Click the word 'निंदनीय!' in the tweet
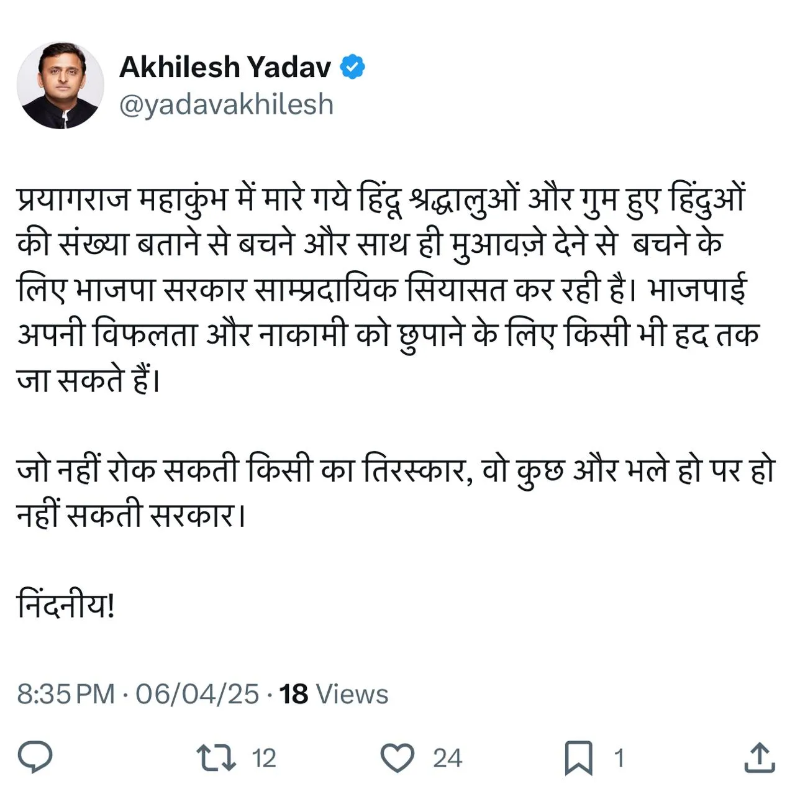The width and height of the screenshot is (795, 794). (x=66, y=605)
